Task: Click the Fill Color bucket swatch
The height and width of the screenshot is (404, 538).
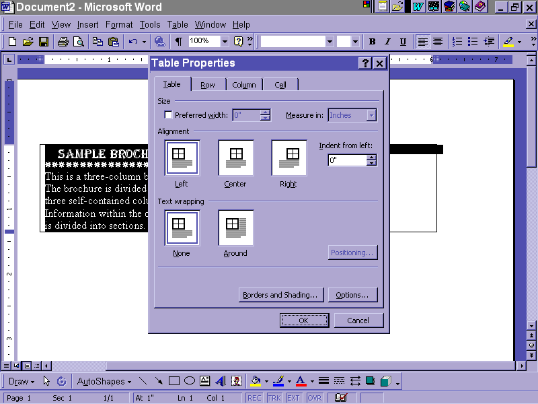Action: [256, 381]
